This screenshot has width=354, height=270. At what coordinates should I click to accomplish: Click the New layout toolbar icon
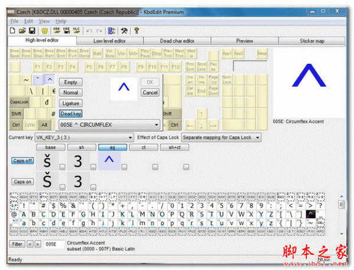pos(12,31)
